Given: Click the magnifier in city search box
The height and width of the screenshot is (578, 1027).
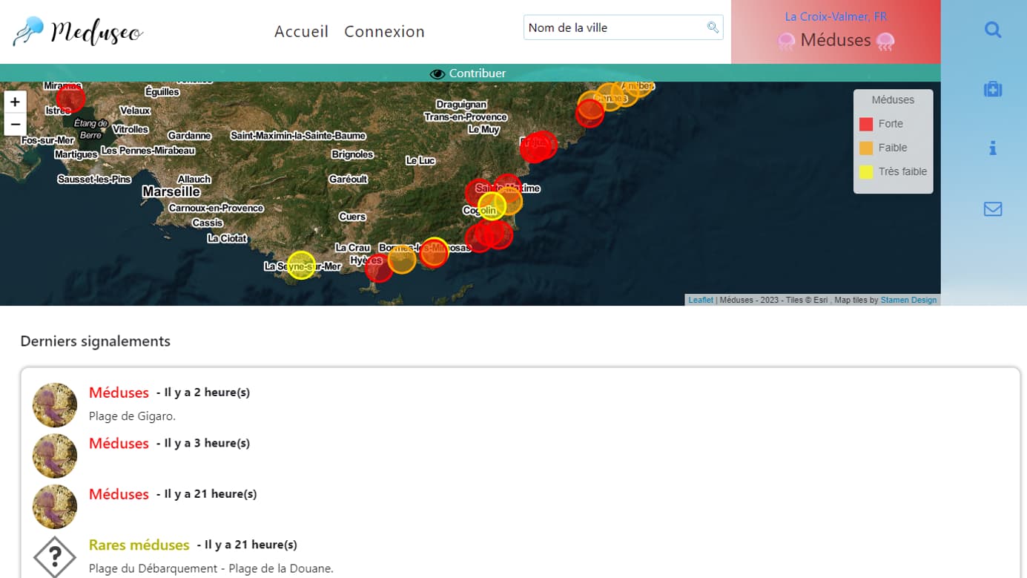Looking at the screenshot, I should 712,27.
